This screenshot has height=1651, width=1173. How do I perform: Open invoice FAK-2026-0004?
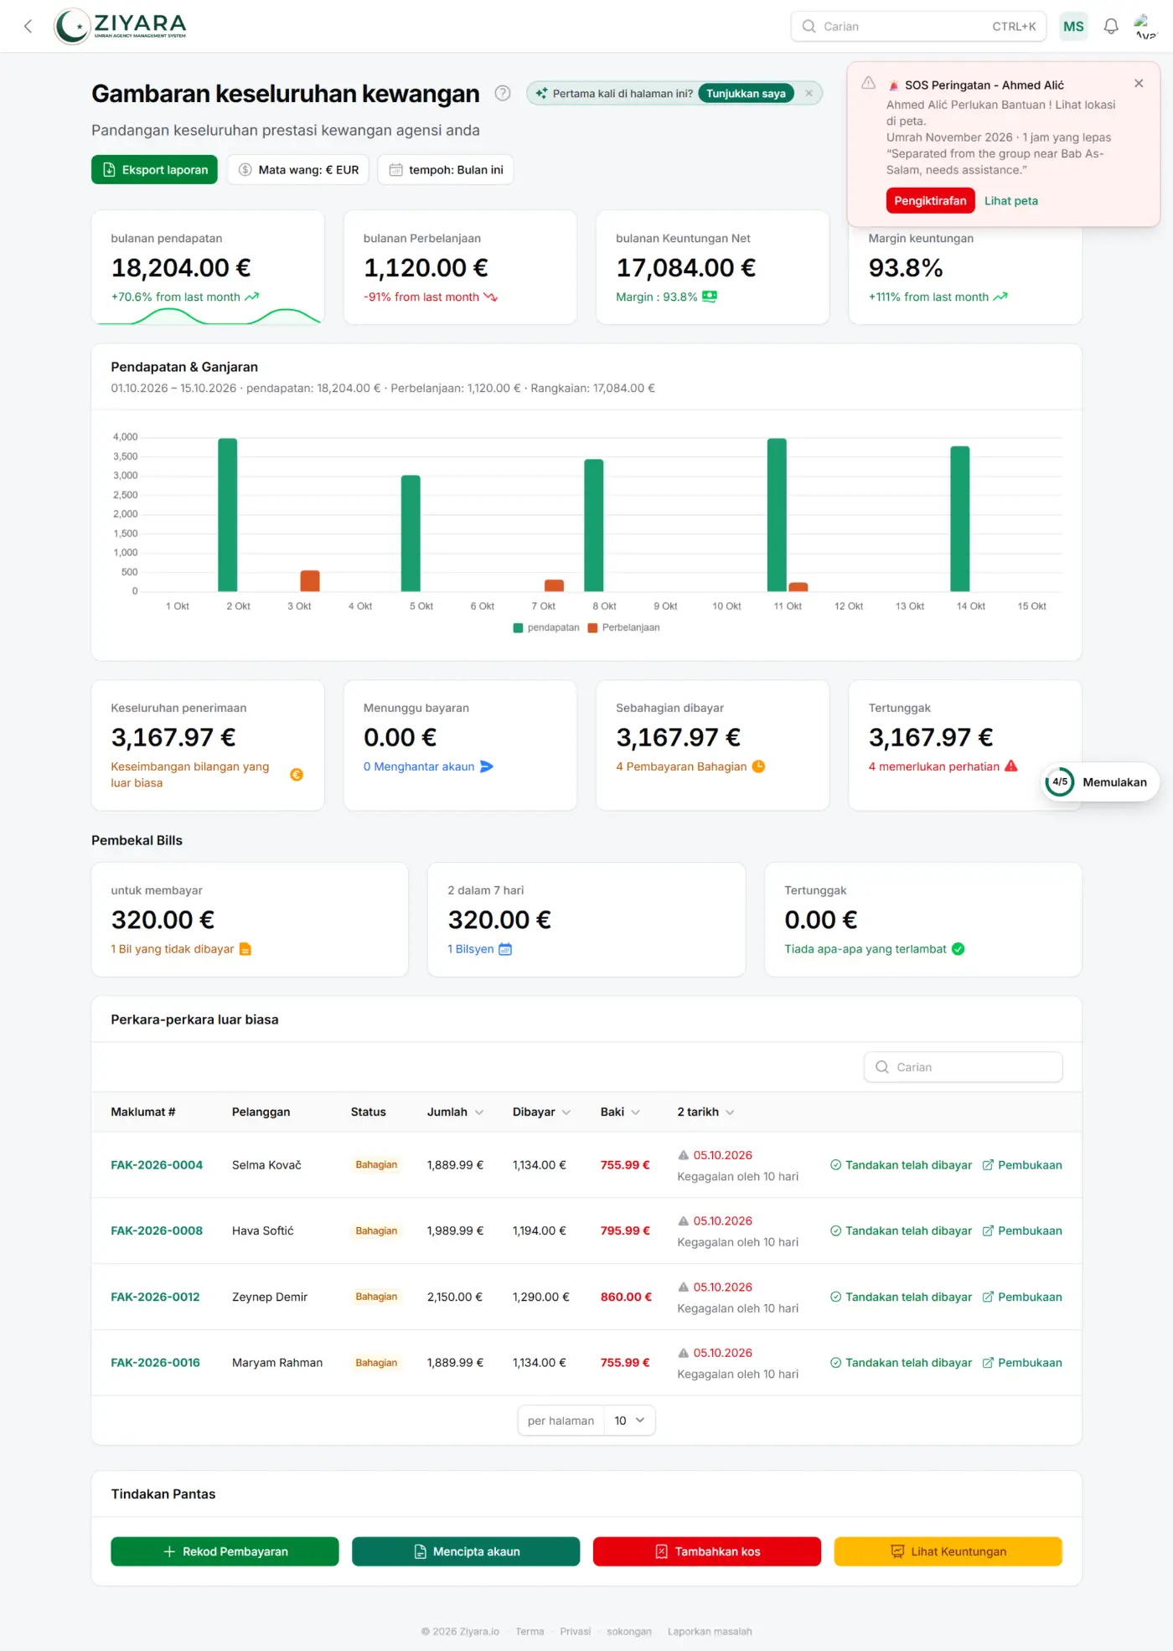[x=157, y=1164]
